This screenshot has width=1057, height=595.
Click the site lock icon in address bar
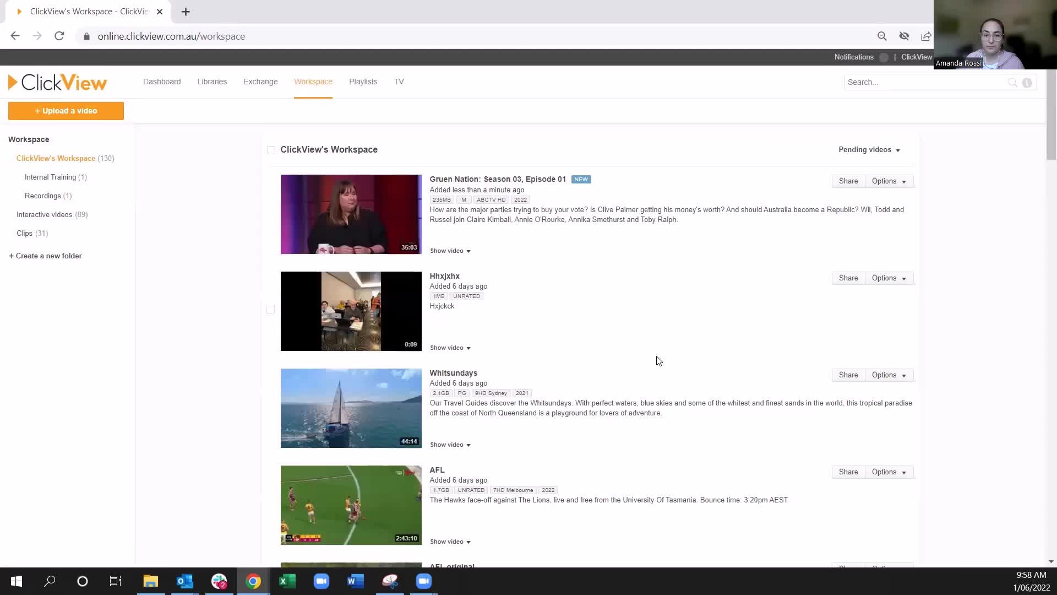[86, 36]
